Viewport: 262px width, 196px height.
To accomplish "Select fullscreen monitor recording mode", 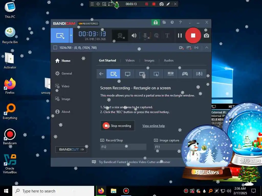I will tap(128, 74).
